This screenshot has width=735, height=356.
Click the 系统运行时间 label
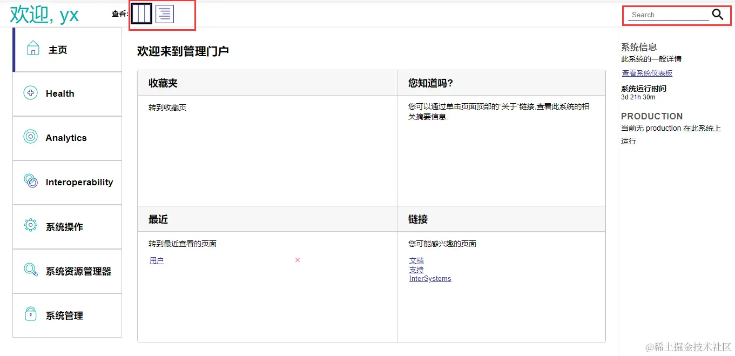pyautogui.click(x=644, y=89)
